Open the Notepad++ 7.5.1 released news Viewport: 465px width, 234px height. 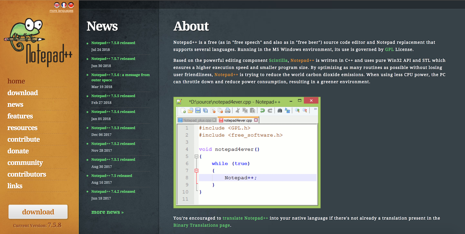(x=113, y=160)
